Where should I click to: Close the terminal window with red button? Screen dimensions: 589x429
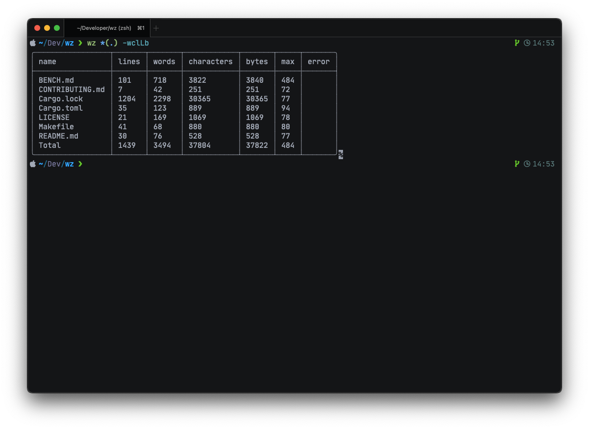coord(37,28)
